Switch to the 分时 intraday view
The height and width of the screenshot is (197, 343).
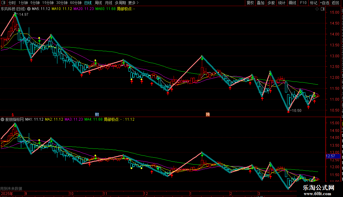click(12, 3)
